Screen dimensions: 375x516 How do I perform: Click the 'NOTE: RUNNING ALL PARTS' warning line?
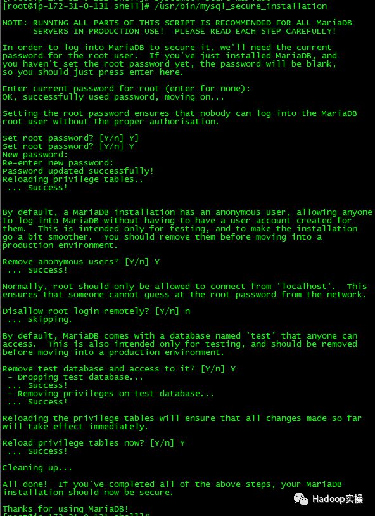177,23
